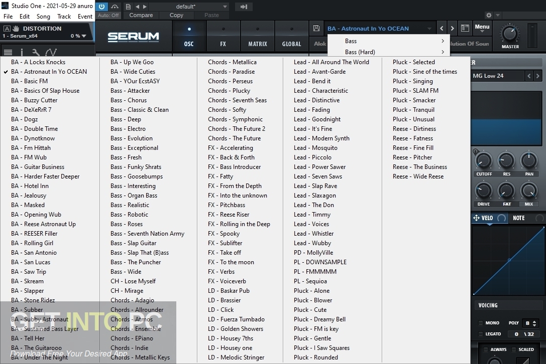The width and height of the screenshot is (546, 364).
Task: Switch to the MATRIX tab
Action: tap(257, 37)
